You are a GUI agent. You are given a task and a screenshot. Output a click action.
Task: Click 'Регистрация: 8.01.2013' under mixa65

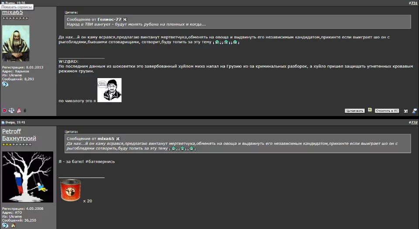point(23,67)
